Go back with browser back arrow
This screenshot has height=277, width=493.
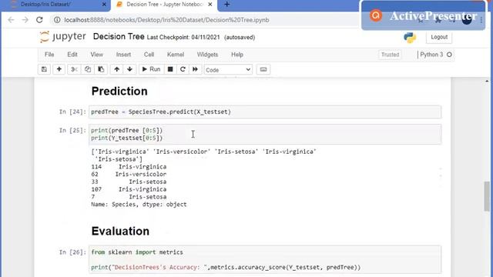click(11, 20)
